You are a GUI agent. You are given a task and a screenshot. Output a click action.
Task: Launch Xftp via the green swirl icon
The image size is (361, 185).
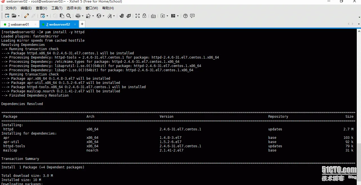[x=122, y=16]
